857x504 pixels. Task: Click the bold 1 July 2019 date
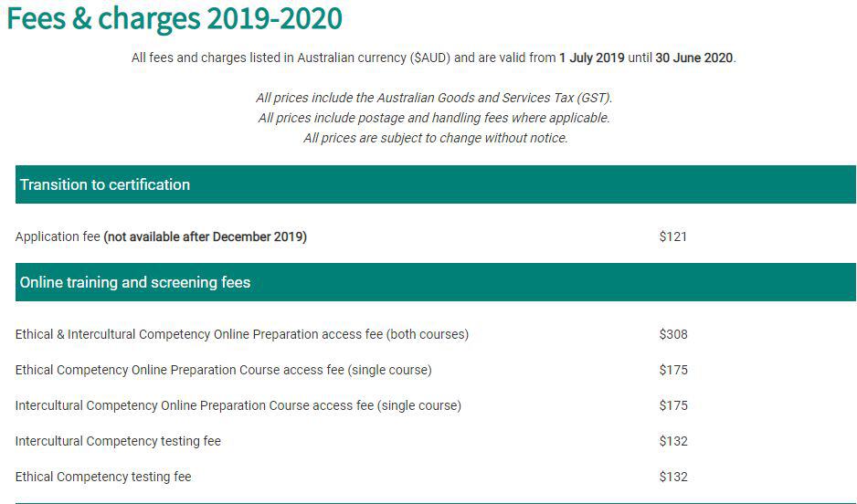(591, 58)
